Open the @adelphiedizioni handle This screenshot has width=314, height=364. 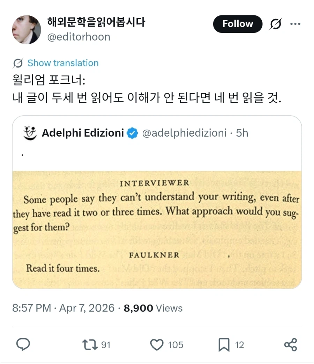(x=184, y=133)
